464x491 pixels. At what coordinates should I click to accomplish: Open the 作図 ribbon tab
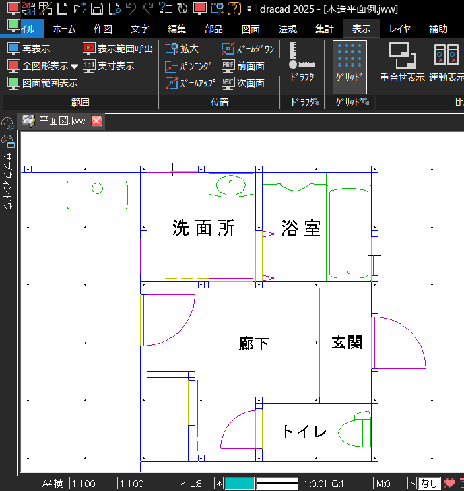click(103, 29)
